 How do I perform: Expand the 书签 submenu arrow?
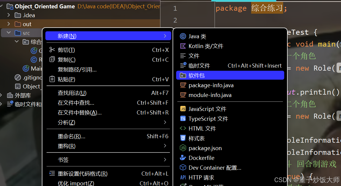point(165,160)
